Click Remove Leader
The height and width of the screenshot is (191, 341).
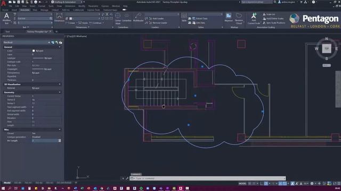pyautogui.click(x=158, y=23)
